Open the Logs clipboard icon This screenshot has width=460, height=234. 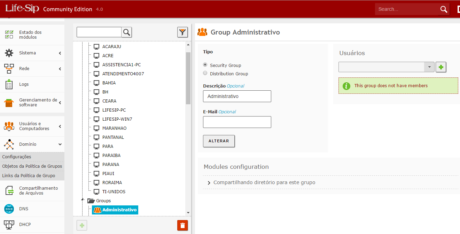pyautogui.click(x=9, y=84)
